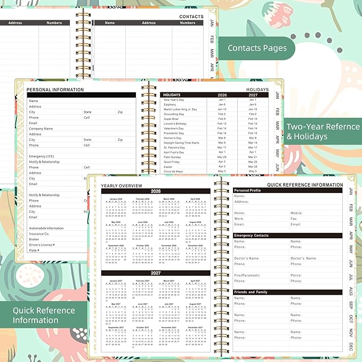Click the 'Cinco de Mayo' holiday row
Image resolution: width=362 pixels, height=362 pixels.
pos(214,171)
